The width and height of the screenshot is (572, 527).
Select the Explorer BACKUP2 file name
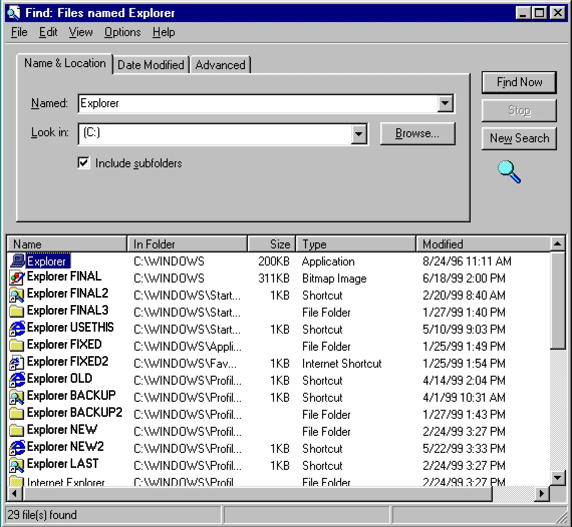click(x=75, y=413)
